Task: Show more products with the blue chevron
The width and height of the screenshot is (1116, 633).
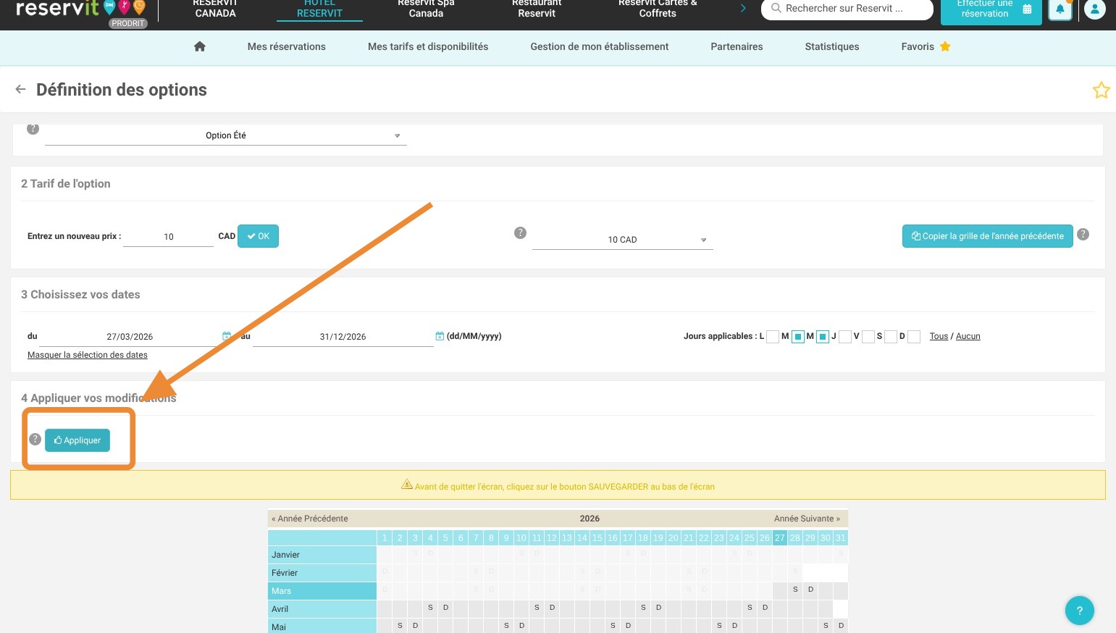Action: click(743, 9)
